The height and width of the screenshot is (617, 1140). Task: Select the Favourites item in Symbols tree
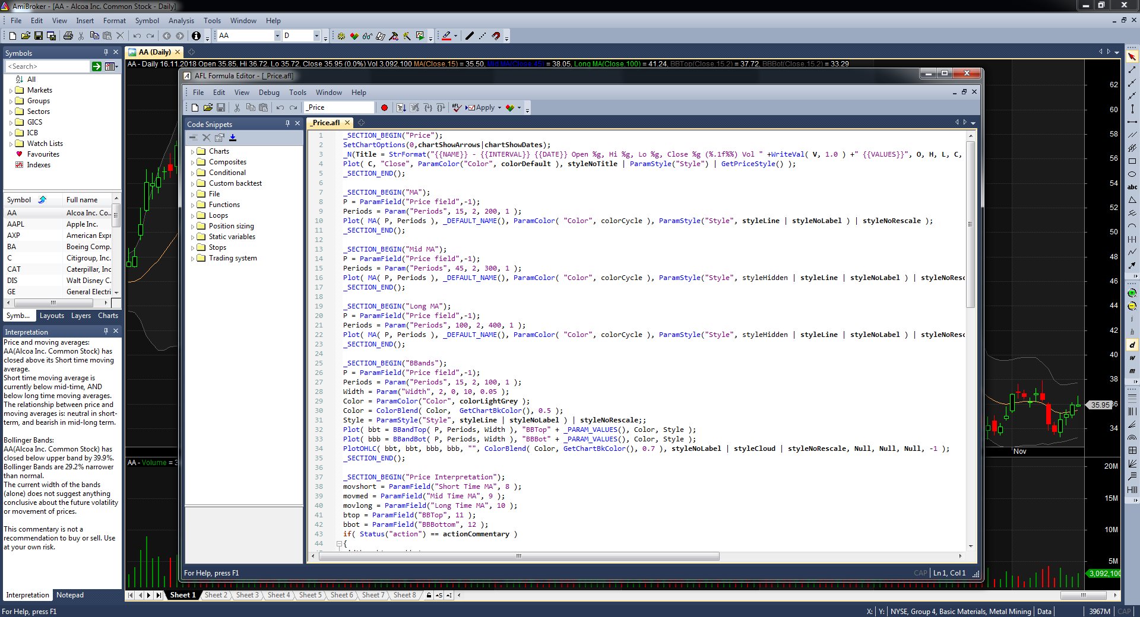tap(43, 154)
